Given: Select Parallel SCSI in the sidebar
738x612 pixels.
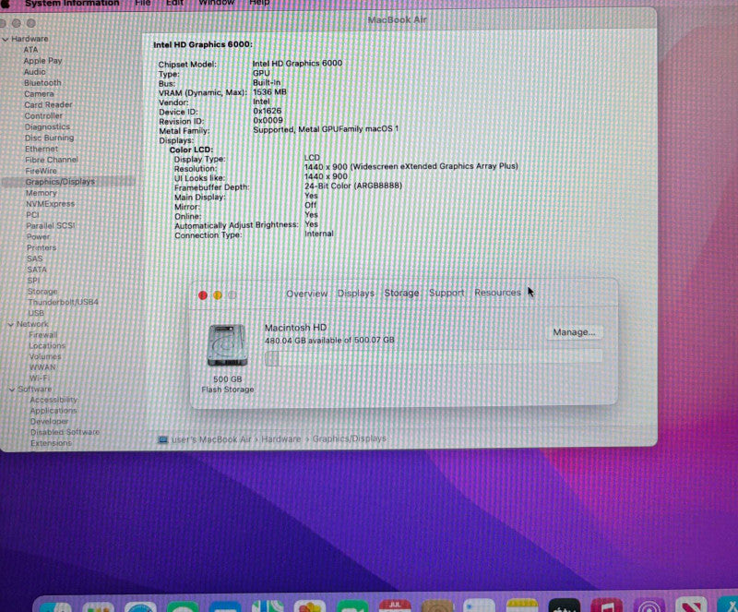Looking at the screenshot, I should [51, 225].
